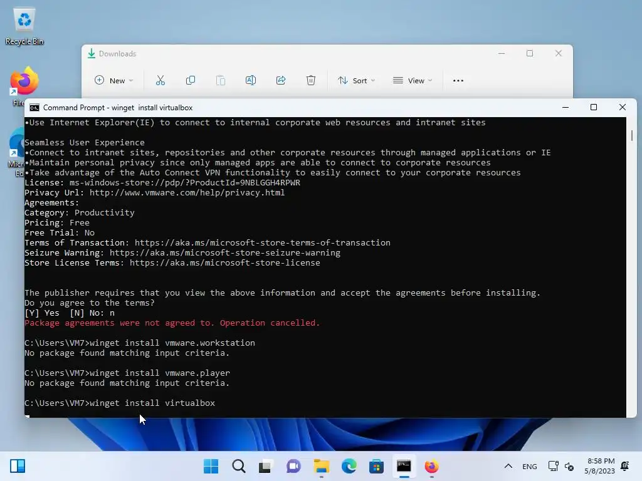Minimize the Command Prompt window

(566, 107)
